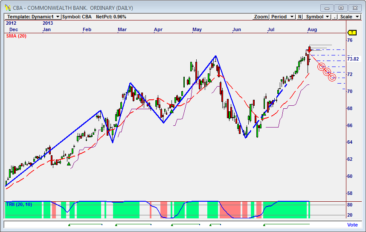Click the 58 price axis label

pyautogui.click(x=350, y=193)
